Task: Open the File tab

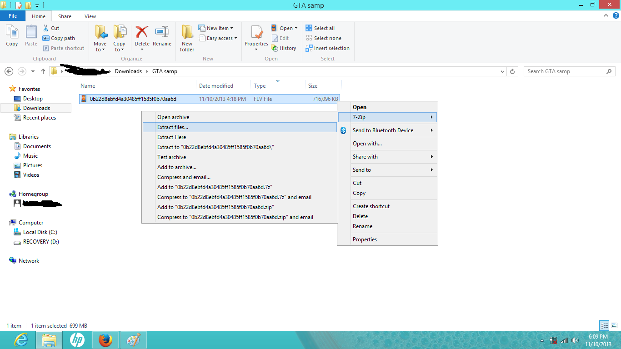Action: [x=13, y=16]
